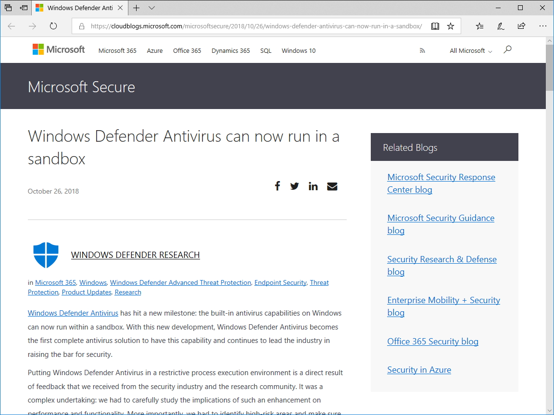Share the article via the email envelope icon

(x=332, y=186)
